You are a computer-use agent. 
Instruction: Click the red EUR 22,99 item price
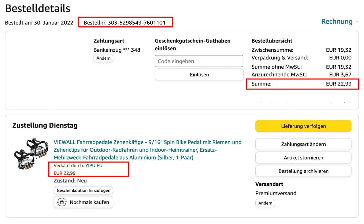pos(65,173)
